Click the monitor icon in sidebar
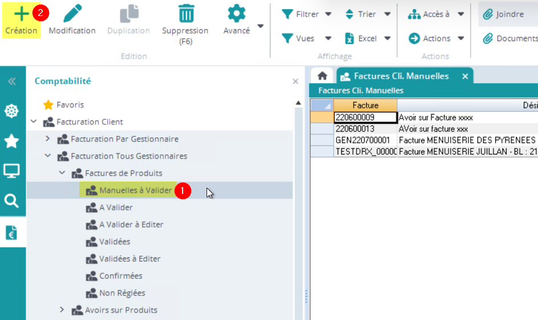 coord(11,171)
